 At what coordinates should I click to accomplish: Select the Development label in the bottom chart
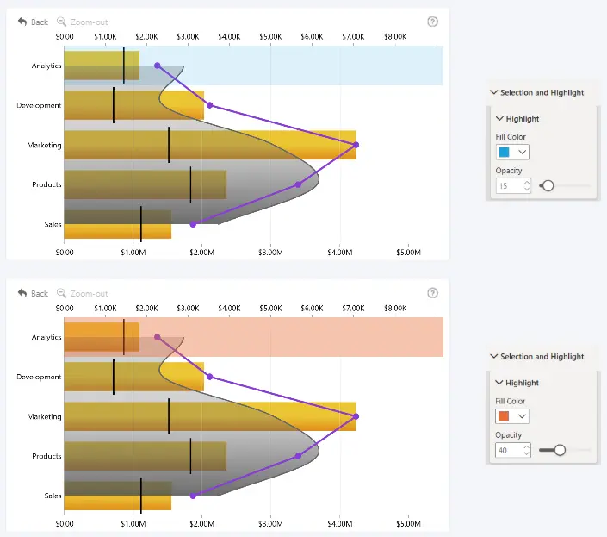pyautogui.click(x=39, y=377)
